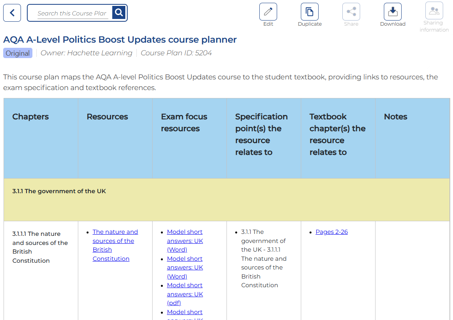Follow the Pages 2-26 textbook link

click(332, 232)
